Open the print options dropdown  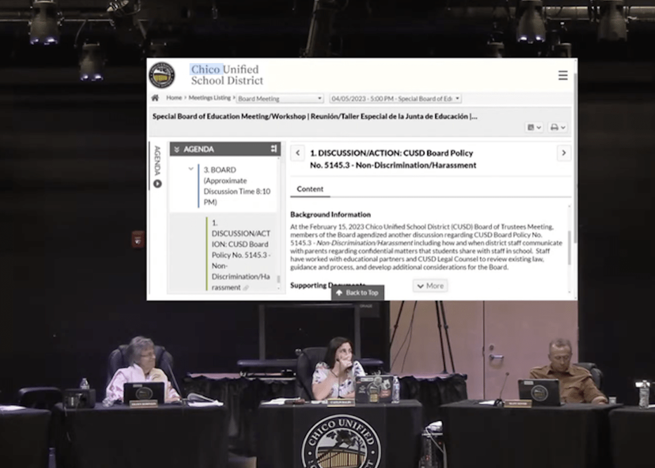(558, 127)
